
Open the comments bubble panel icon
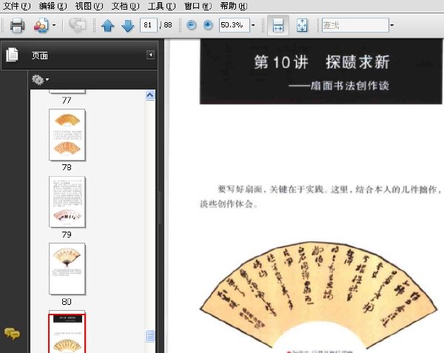[12, 334]
